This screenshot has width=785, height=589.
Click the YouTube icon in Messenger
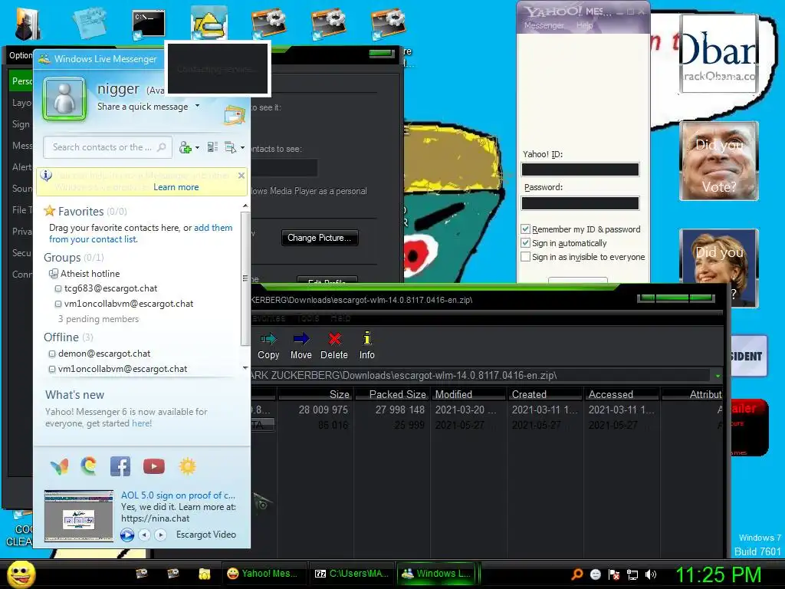(x=153, y=466)
